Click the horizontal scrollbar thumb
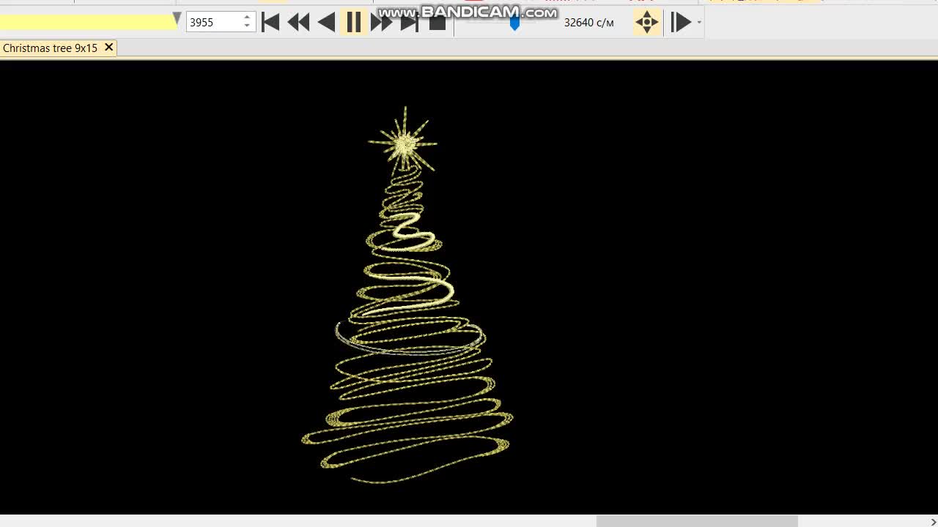The image size is (938, 527). tap(696, 521)
